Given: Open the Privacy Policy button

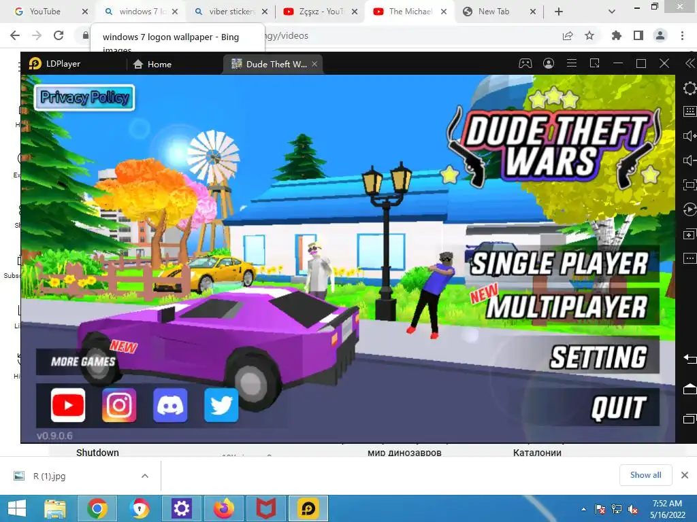Looking at the screenshot, I should click(x=84, y=97).
